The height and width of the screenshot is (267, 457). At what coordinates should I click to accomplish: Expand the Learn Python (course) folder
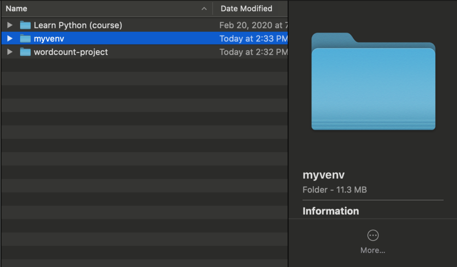(x=10, y=25)
